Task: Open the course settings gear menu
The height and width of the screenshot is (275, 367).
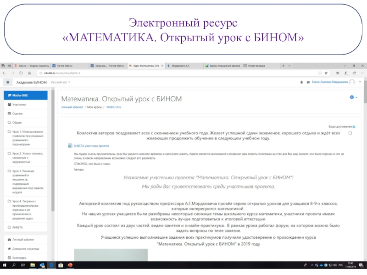Action: pyautogui.click(x=353, y=97)
